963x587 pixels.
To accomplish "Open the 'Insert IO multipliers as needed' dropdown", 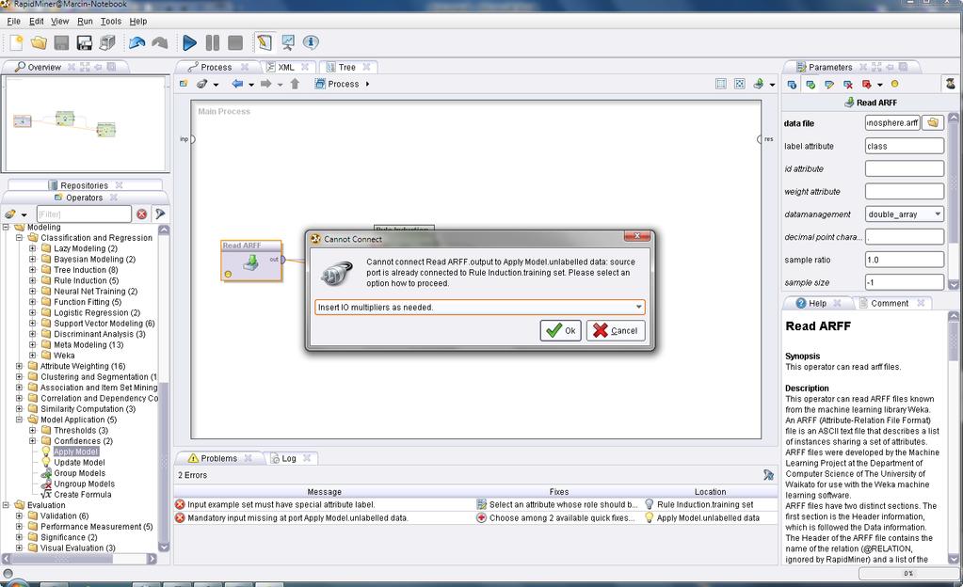I will pos(639,307).
